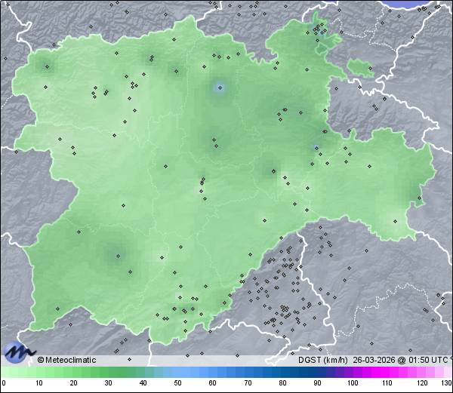Screen dimensions: 453x393
Task: Click the dark green gust spot in the far northwest
Action: pyautogui.click(x=46, y=66)
